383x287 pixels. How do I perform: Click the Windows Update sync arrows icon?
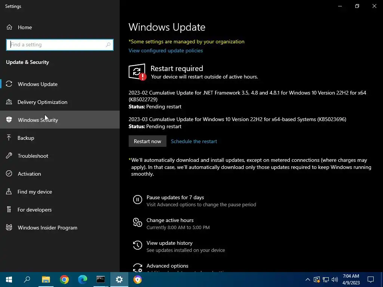click(x=9, y=84)
